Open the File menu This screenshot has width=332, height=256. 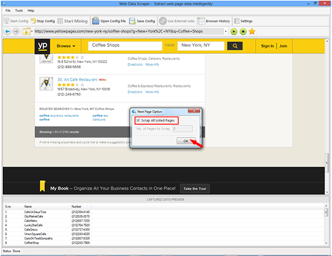(8, 10)
